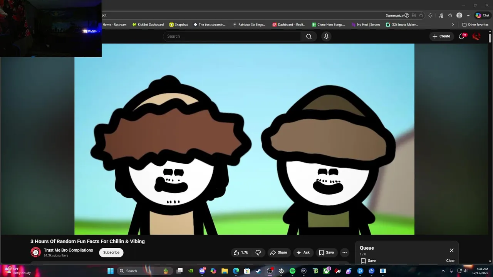493x277 pixels.
Task: Open Clone Hero Songs bookmark
Action: click(x=329, y=25)
